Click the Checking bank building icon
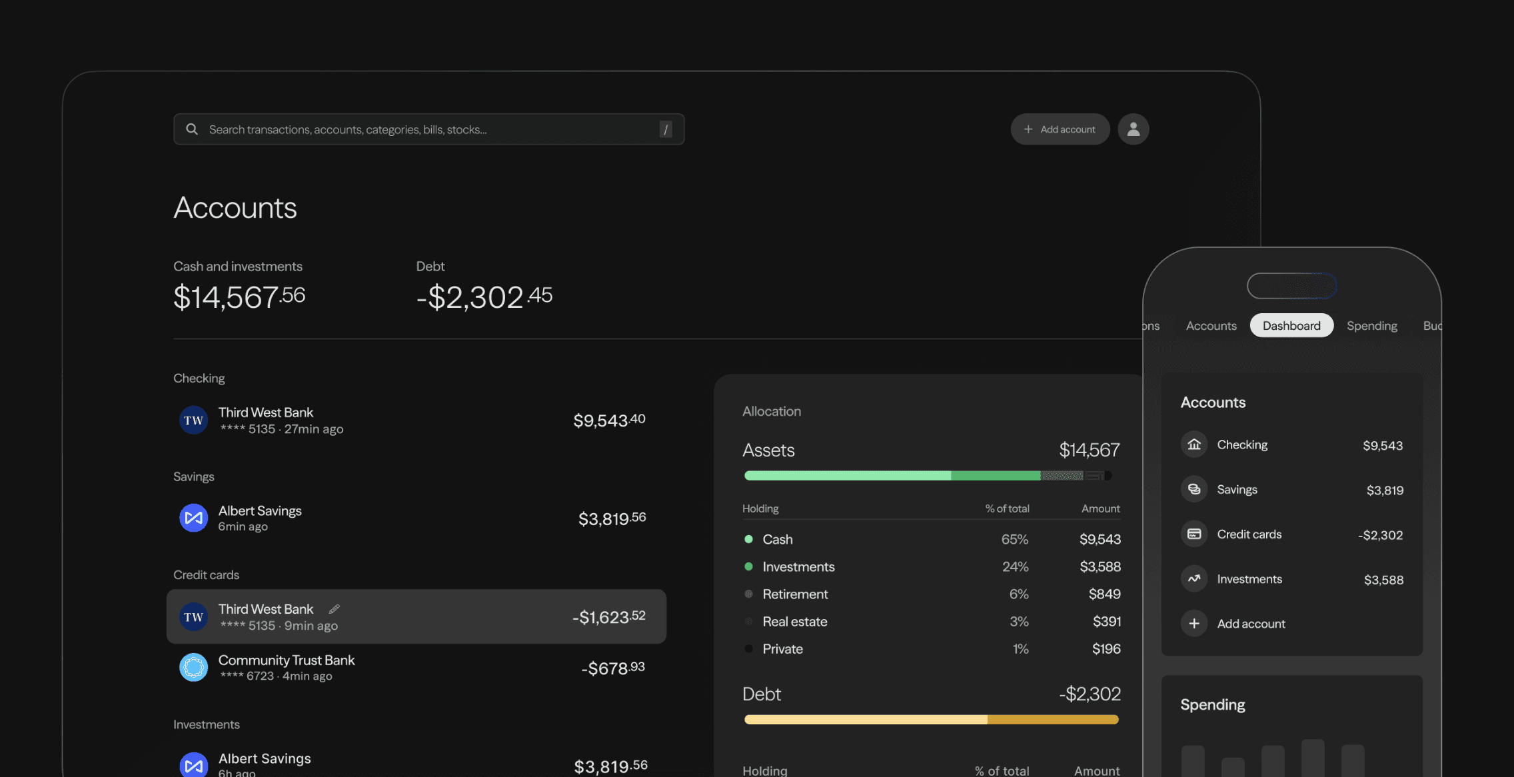The image size is (1514, 777). [x=1193, y=444]
